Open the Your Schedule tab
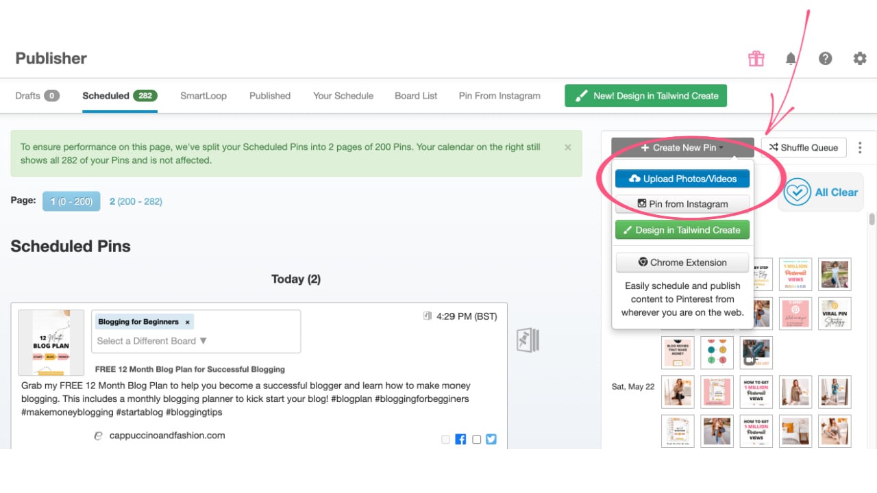 (343, 96)
